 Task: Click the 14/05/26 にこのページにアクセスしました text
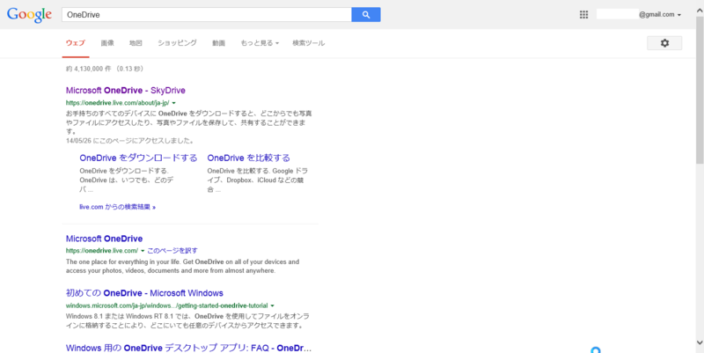coord(130,141)
